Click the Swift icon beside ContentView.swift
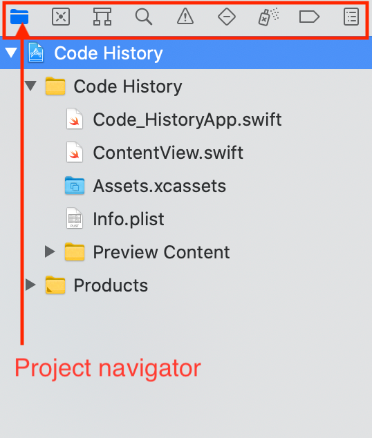 tap(75, 153)
